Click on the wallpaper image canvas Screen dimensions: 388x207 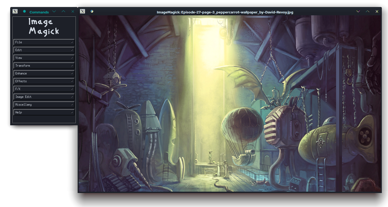tap(230, 103)
